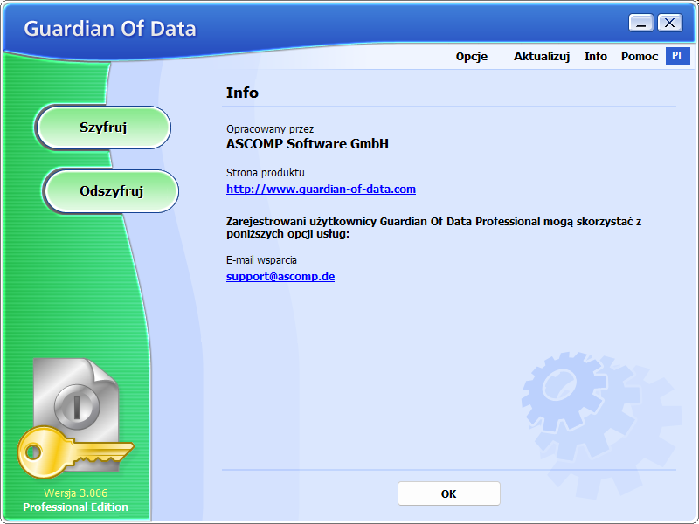
Task: Open the Opcje menu
Action: point(471,57)
